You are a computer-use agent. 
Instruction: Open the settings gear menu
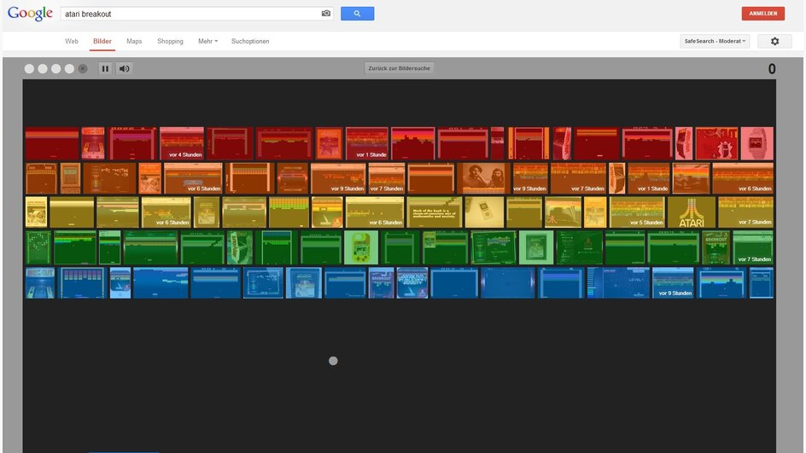coord(774,41)
